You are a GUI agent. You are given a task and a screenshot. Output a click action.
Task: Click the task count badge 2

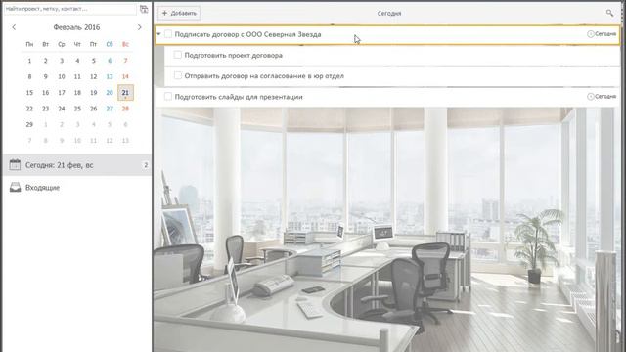click(146, 165)
